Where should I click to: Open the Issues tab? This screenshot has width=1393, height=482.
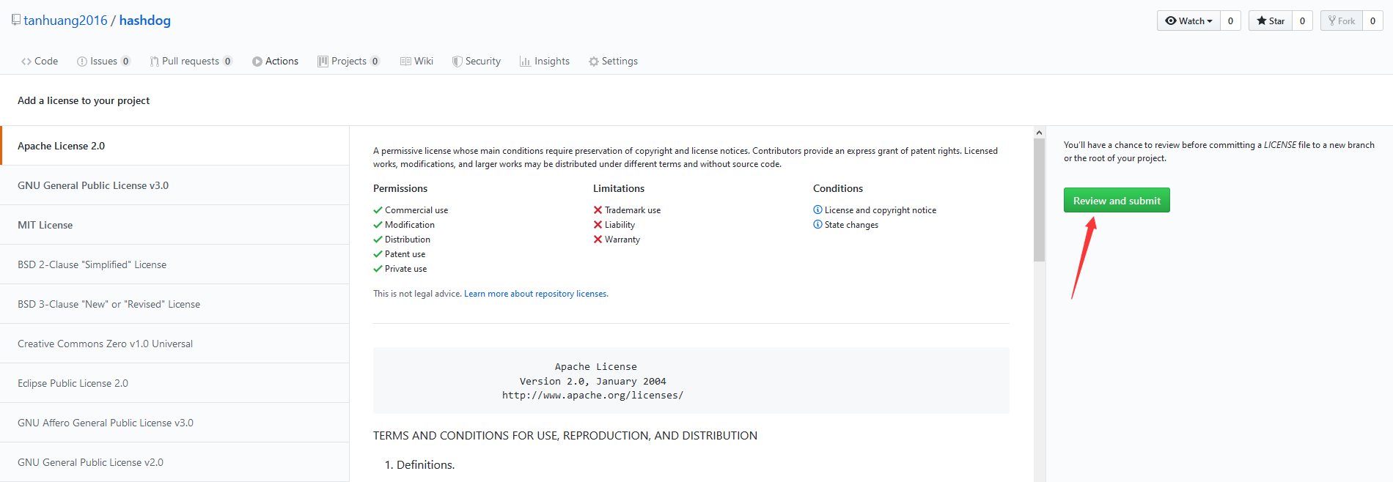[103, 61]
